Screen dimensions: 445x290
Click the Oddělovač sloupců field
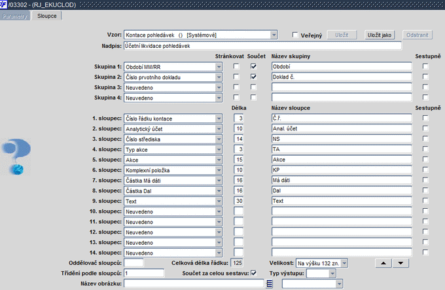[x=133, y=263]
